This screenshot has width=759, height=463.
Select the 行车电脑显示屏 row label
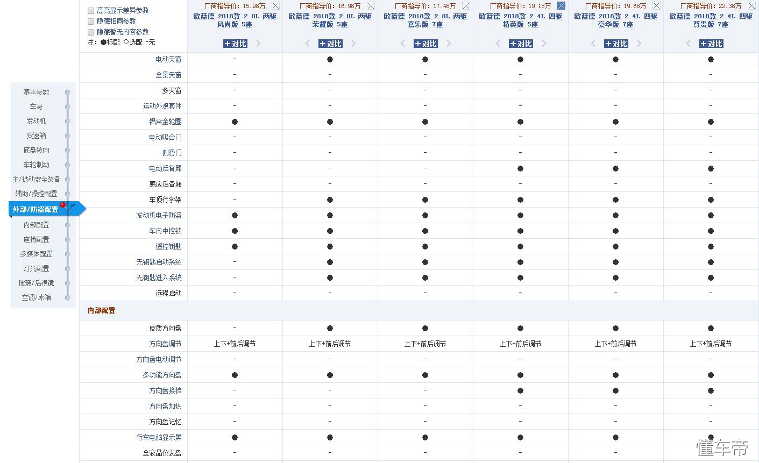tap(159, 437)
